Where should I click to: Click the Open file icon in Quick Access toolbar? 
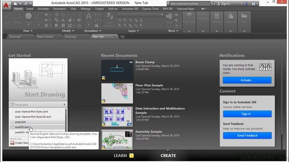click(20, 4)
